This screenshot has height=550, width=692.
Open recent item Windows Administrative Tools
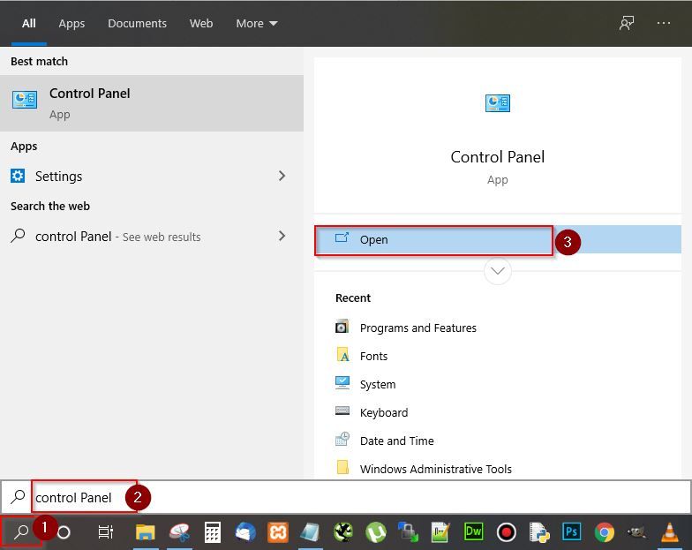coord(436,469)
